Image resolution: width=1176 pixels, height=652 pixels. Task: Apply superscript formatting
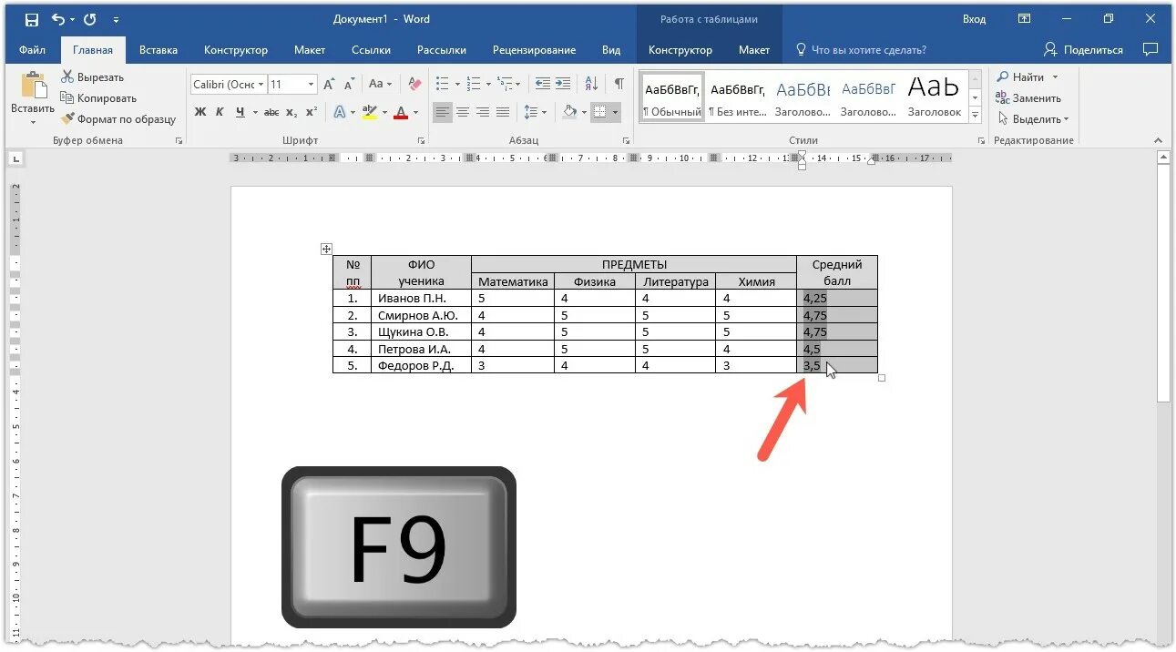312,112
